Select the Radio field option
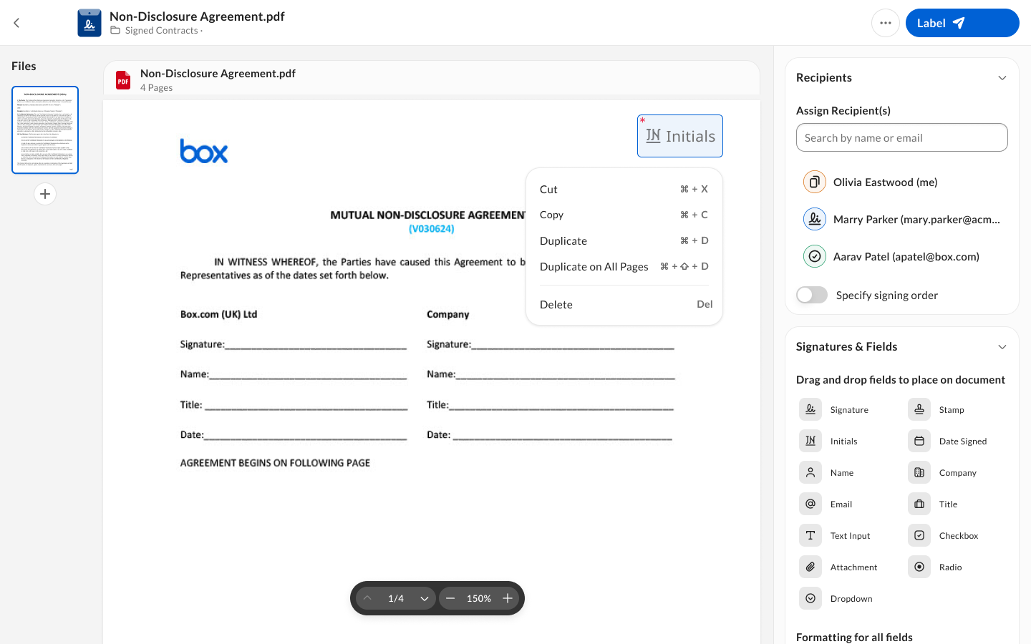1031x644 pixels. click(935, 567)
